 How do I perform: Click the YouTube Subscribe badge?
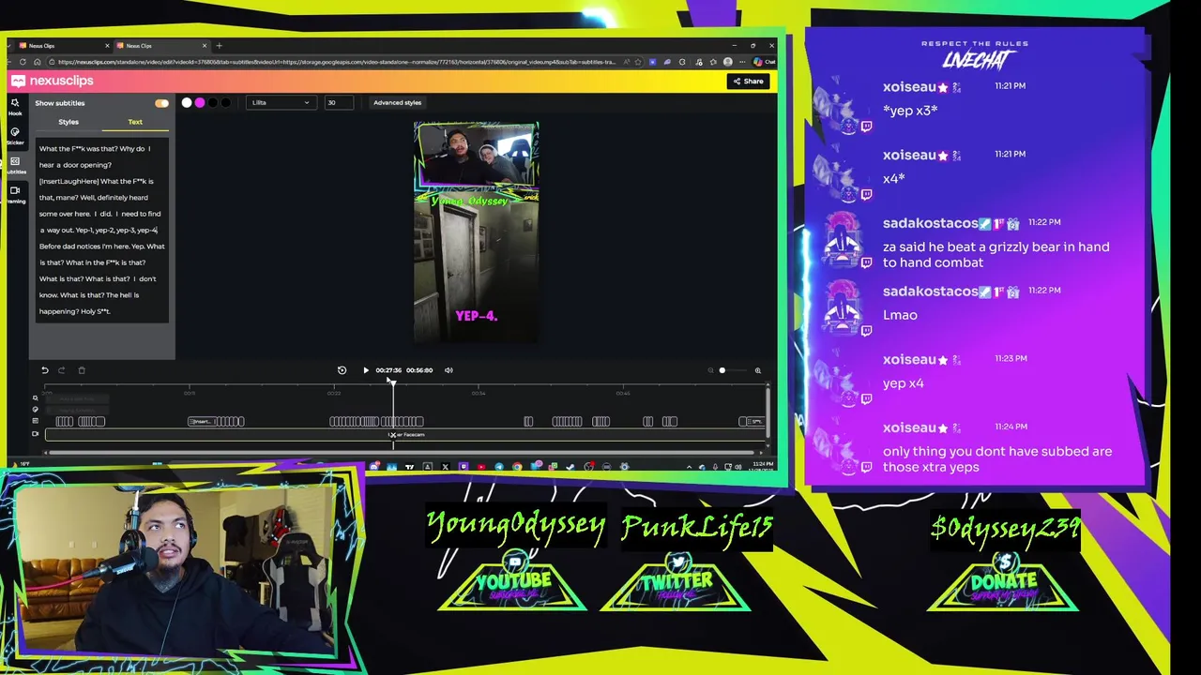[x=513, y=583]
